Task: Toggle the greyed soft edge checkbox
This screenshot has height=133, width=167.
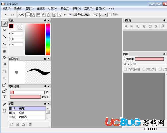Action: point(110,15)
